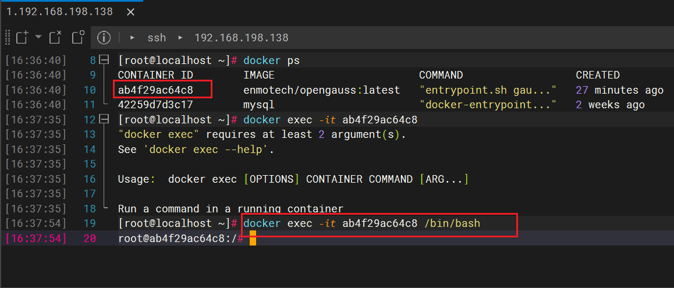Click timestamp [16:37:54] on line 19
Image resolution: width=674 pixels, height=288 pixels.
point(36,223)
